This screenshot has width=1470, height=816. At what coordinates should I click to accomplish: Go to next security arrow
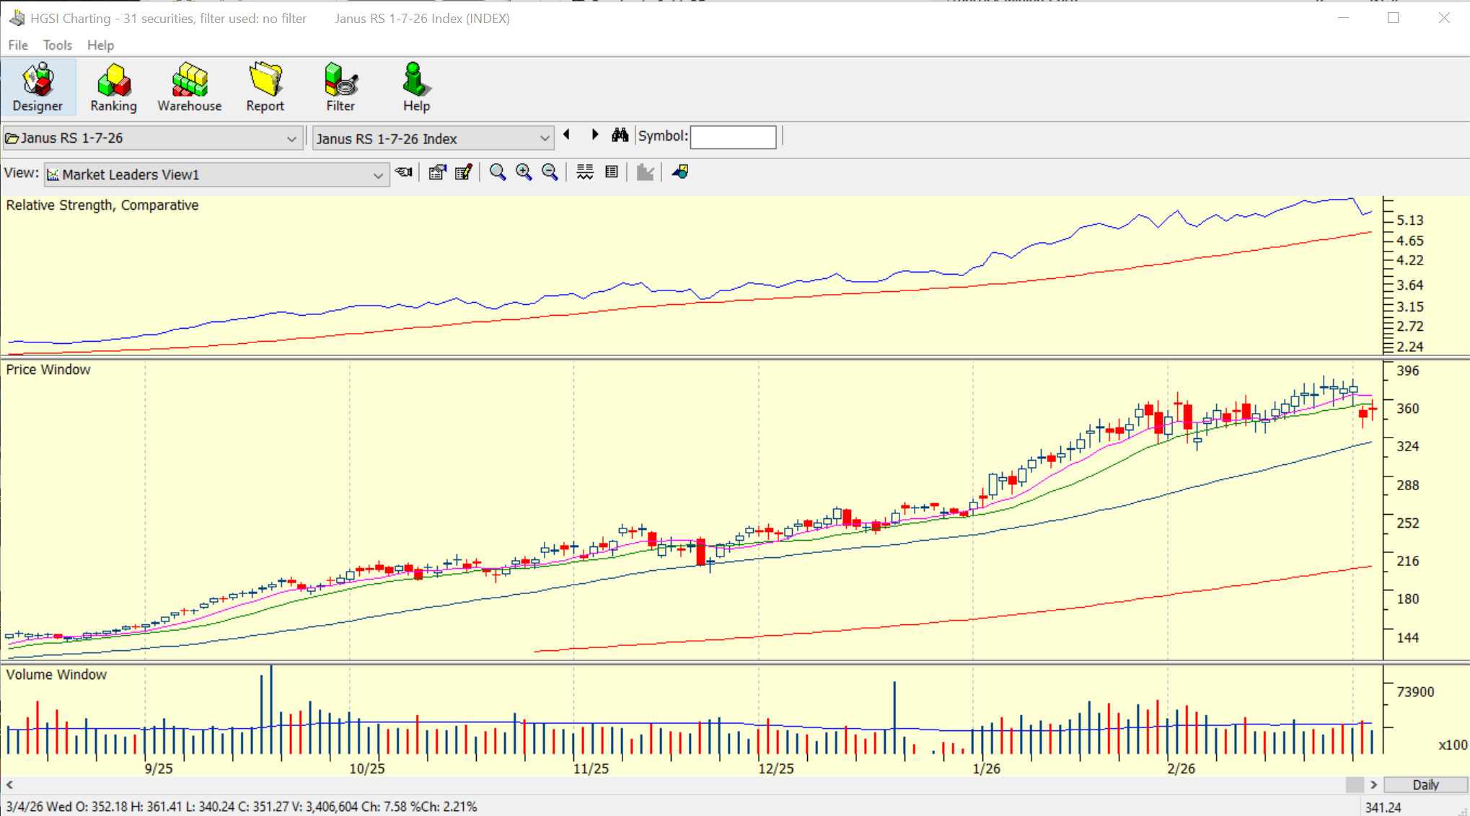595,135
